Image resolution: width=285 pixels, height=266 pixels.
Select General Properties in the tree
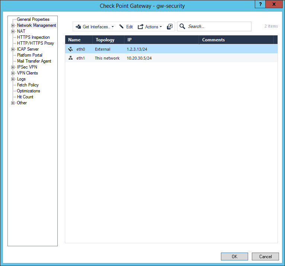(x=33, y=19)
